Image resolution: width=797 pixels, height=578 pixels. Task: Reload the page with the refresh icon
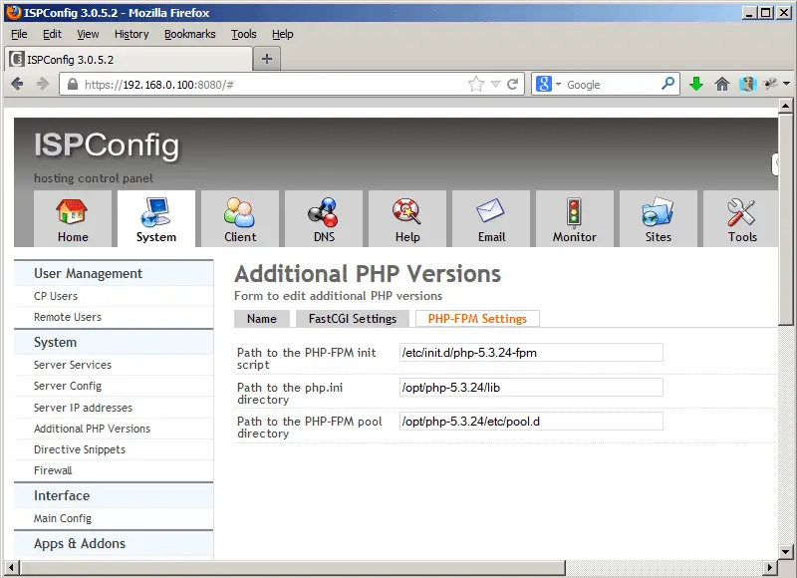click(512, 84)
